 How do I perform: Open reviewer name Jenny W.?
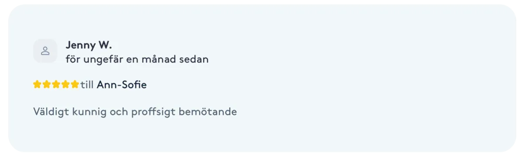pyautogui.click(x=89, y=45)
